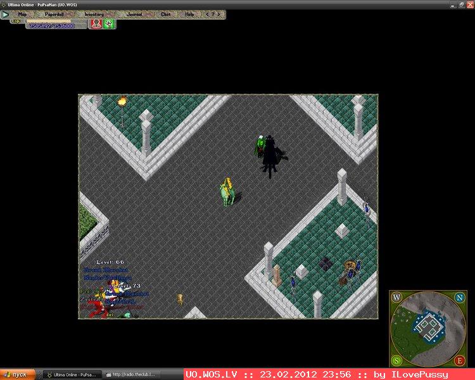
Task: Select the green-robed character
Action: click(x=260, y=146)
